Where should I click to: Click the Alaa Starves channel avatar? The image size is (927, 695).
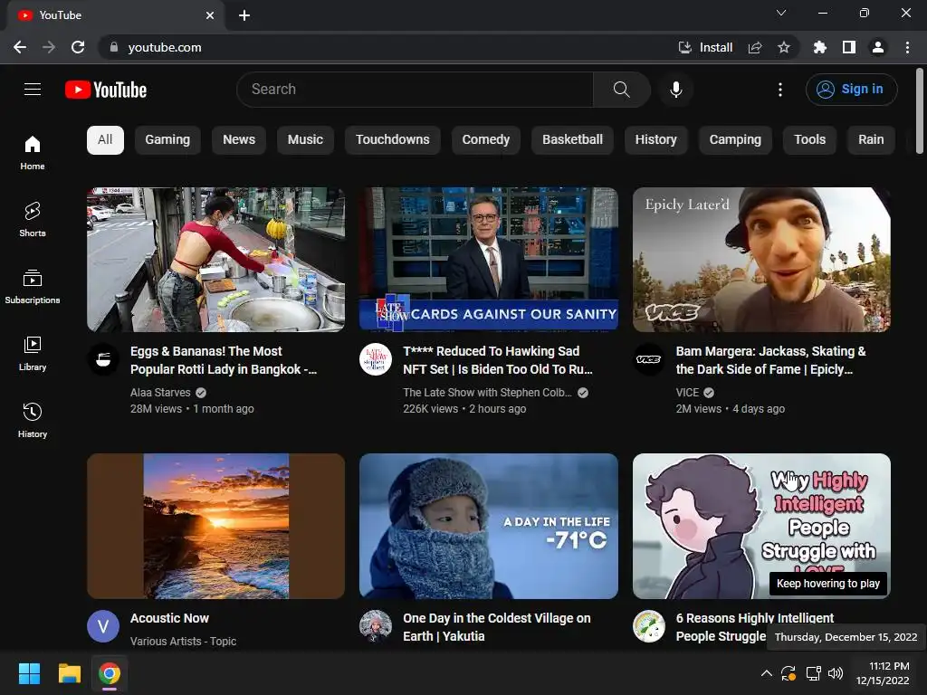pos(103,359)
